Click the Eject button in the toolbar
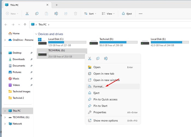 [127, 14]
